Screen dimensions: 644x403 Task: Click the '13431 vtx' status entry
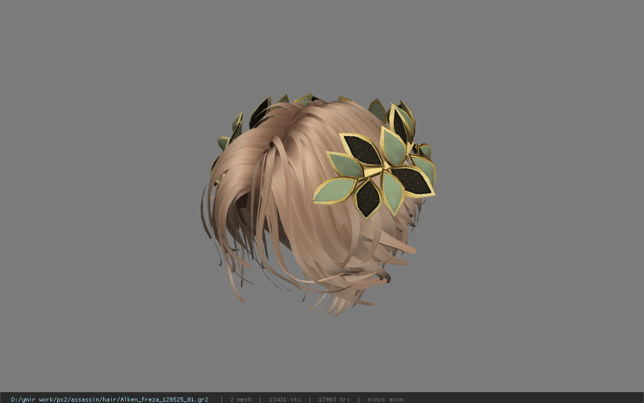pyautogui.click(x=285, y=399)
